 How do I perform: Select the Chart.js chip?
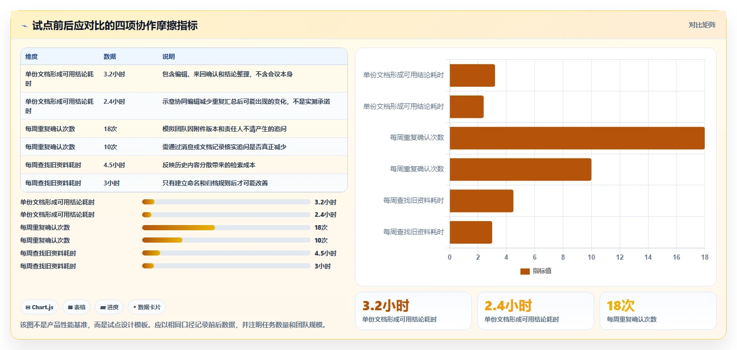click(40, 307)
